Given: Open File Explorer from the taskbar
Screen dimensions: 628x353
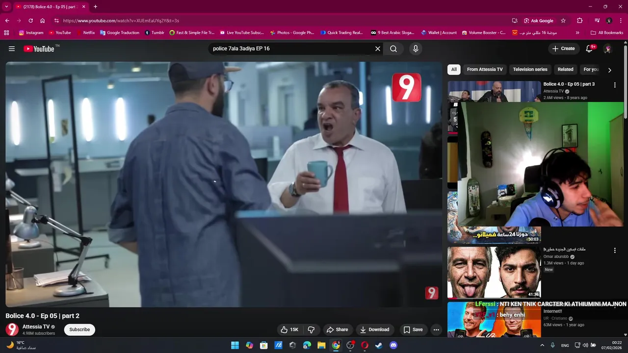Looking at the screenshot, I should tap(321, 345).
